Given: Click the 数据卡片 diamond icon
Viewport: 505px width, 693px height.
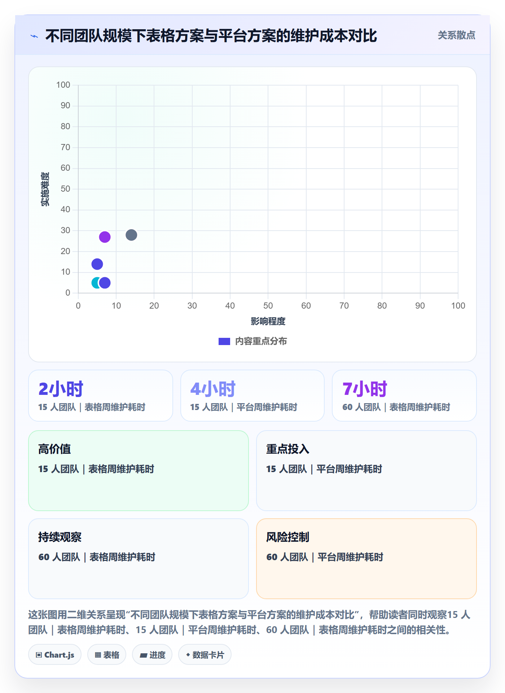Looking at the screenshot, I should [188, 654].
